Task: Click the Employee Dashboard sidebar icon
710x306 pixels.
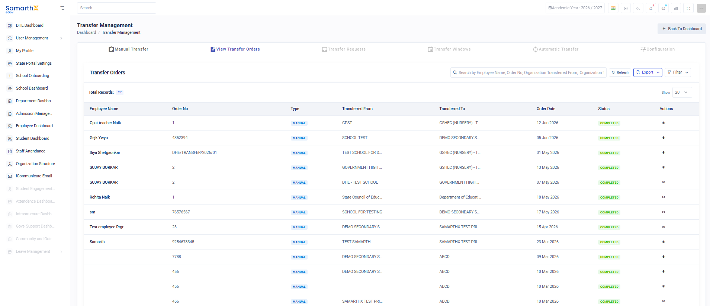Action: 10,126
